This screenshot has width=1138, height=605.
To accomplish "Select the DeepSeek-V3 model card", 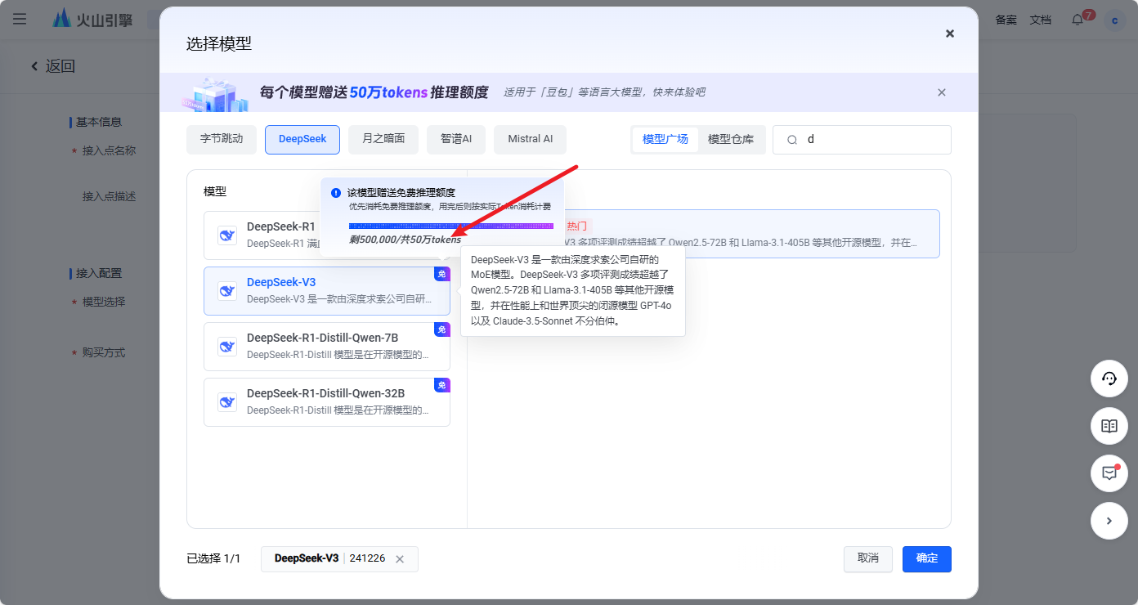I will pyautogui.click(x=327, y=291).
